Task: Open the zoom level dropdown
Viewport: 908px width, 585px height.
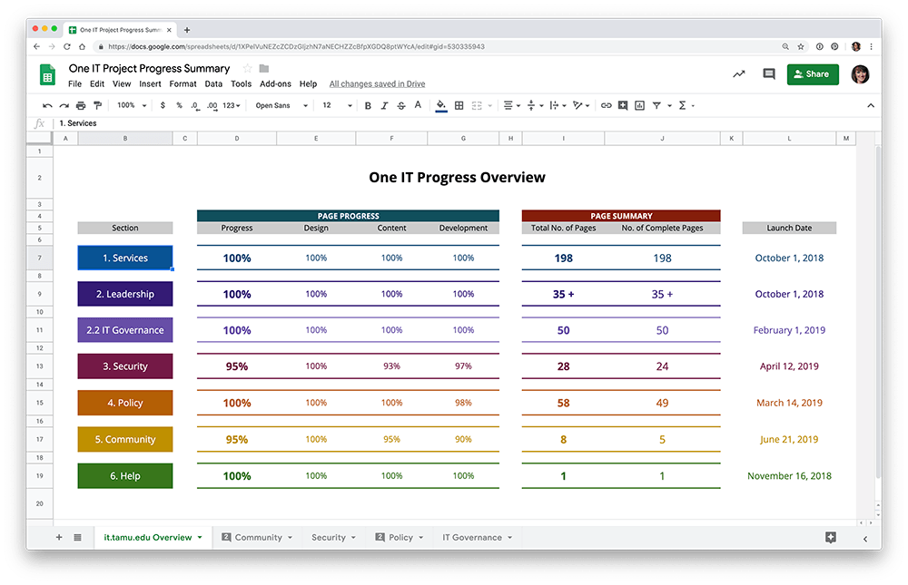Action: [132, 105]
